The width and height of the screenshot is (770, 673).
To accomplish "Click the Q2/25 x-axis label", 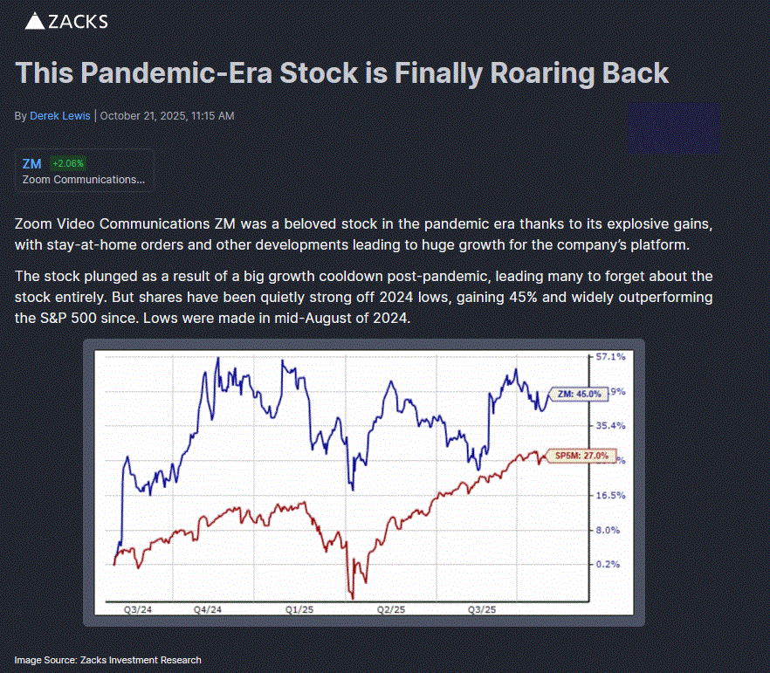I will coord(391,609).
